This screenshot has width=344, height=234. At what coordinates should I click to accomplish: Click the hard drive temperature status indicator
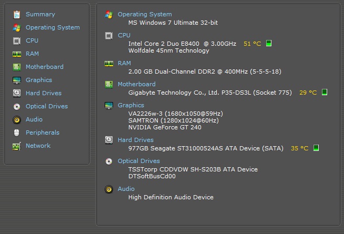(x=316, y=148)
